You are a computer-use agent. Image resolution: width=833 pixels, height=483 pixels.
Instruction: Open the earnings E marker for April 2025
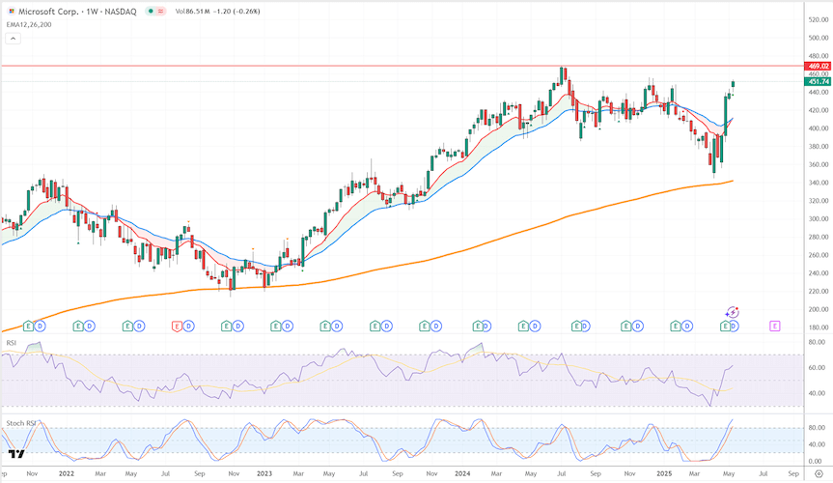[725, 327]
